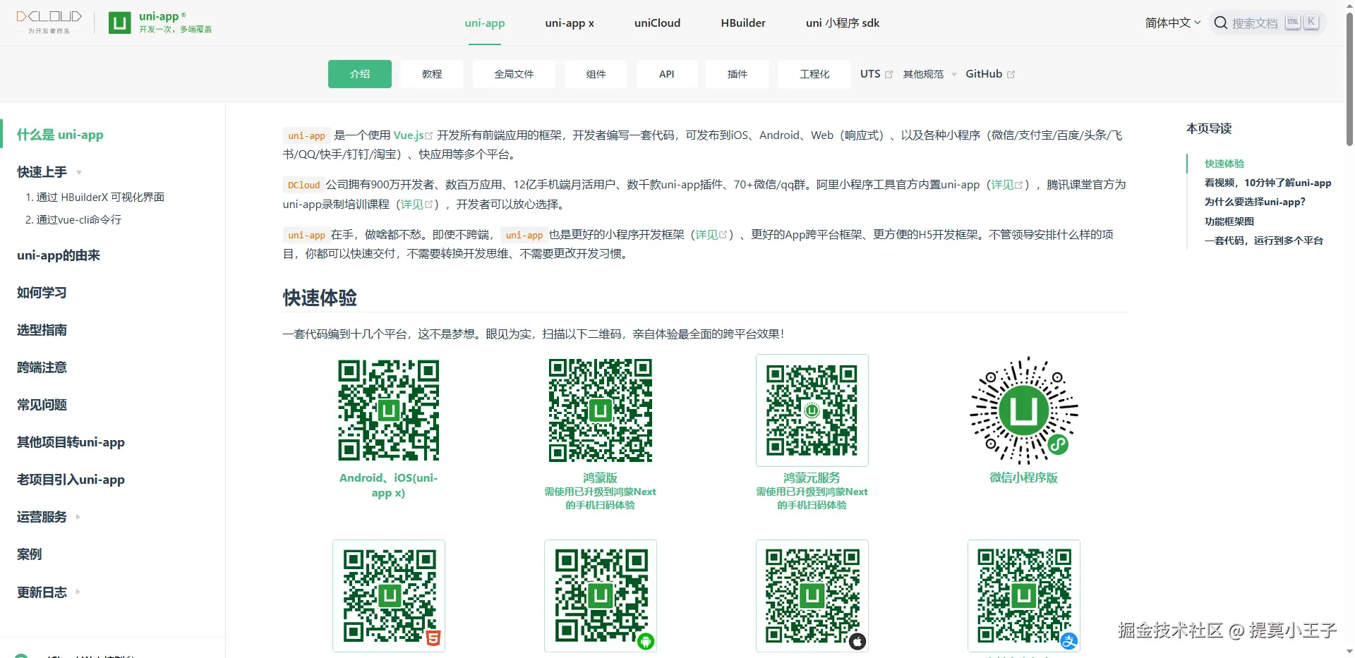Click the QR code with HTML5 badge

[x=388, y=596]
